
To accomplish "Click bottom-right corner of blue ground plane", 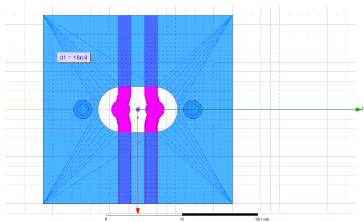I will (233, 203).
